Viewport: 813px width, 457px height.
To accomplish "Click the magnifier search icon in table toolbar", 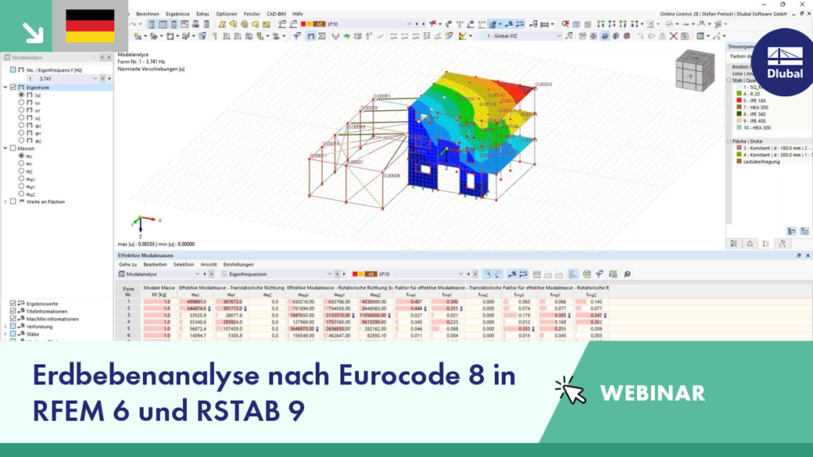I will pyautogui.click(x=627, y=273).
